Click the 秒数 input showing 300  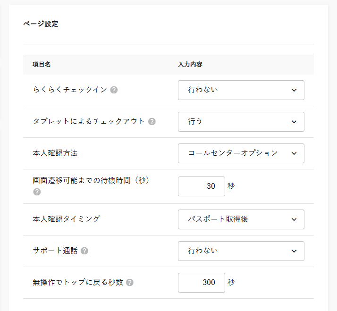(x=202, y=283)
